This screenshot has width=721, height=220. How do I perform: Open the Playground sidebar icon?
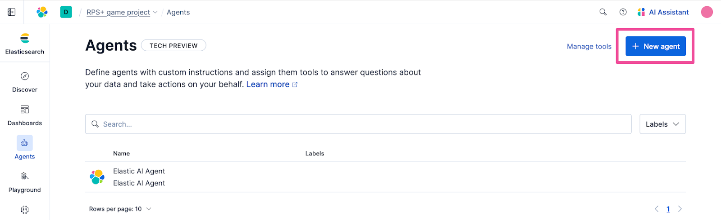coord(25,176)
